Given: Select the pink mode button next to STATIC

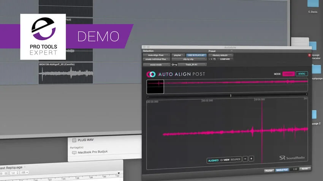Looking at the screenshot, I should point(288,74).
